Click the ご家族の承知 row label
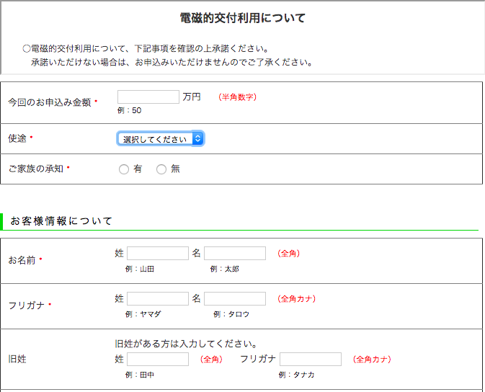 pyautogui.click(x=36, y=169)
